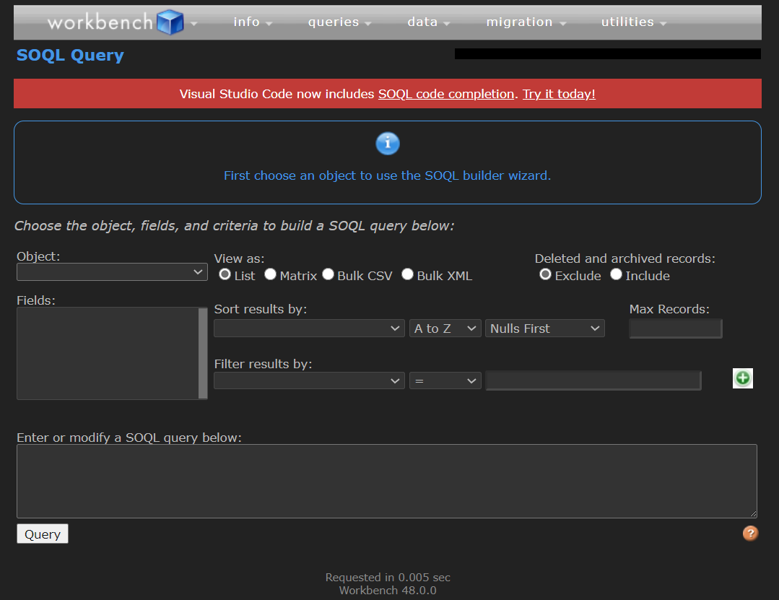This screenshot has width=779, height=600.
Task: Follow the SOQL code completion link
Action: tap(445, 94)
